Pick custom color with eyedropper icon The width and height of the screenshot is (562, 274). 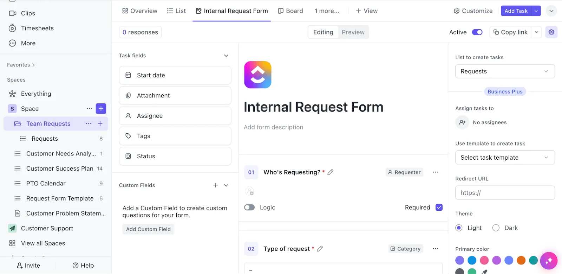coord(484,272)
